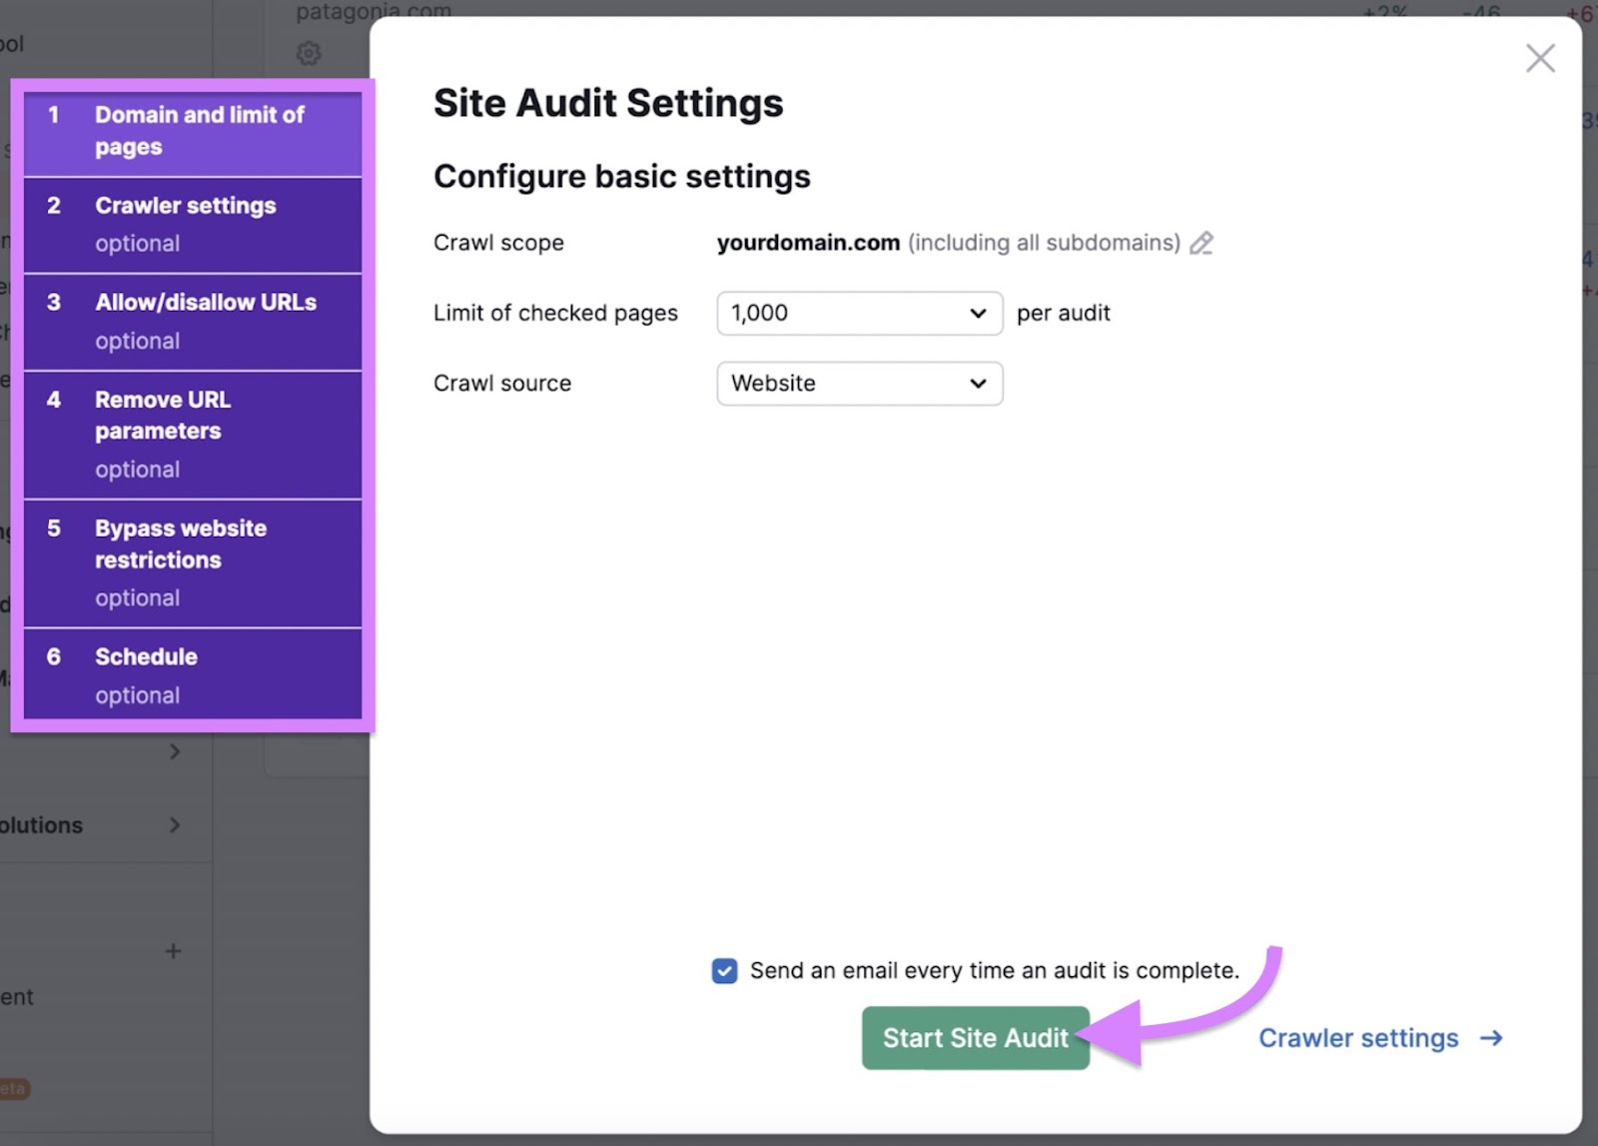The height and width of the screenshot is (1146, 1598).
Task: Close the Site Audit Settings dialog
Action: click(1540, 59)
